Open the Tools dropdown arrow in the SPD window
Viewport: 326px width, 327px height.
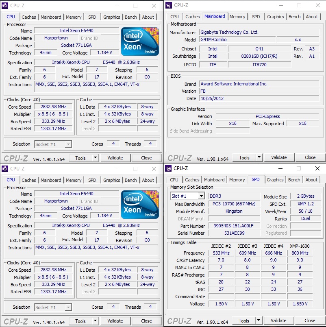(259, 320)
